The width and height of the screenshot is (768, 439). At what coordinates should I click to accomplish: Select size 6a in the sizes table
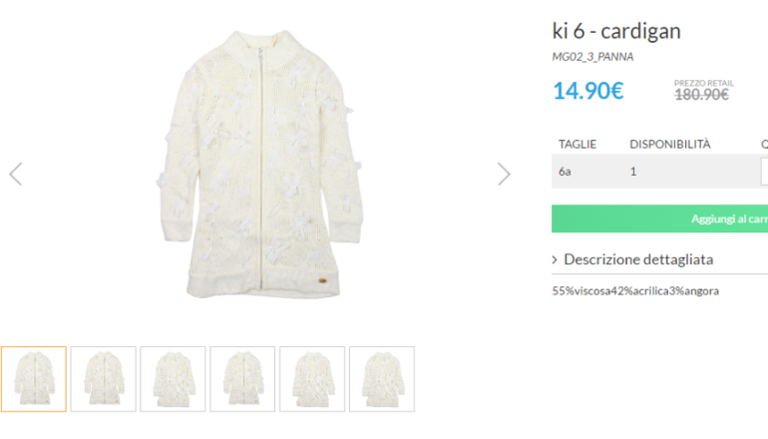pyautogui.click(x=565, y=172)
